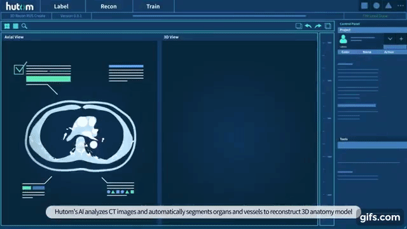Add a new project with plus button
This screenshot has width=407, height=229.
pos(401,39)
